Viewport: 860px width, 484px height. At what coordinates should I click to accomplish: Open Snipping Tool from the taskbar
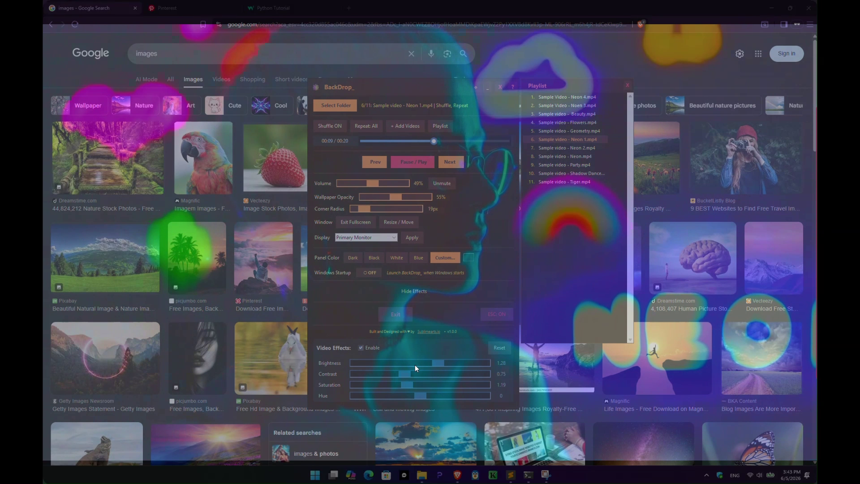click(546, 475)
